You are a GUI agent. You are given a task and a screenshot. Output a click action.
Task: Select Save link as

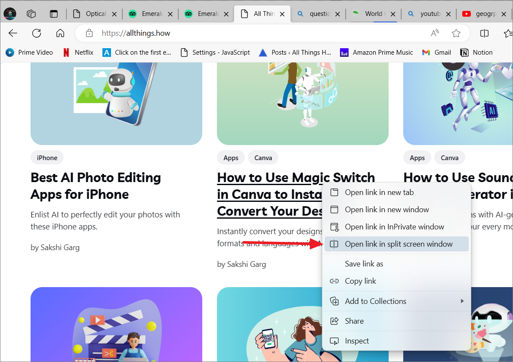396,264
